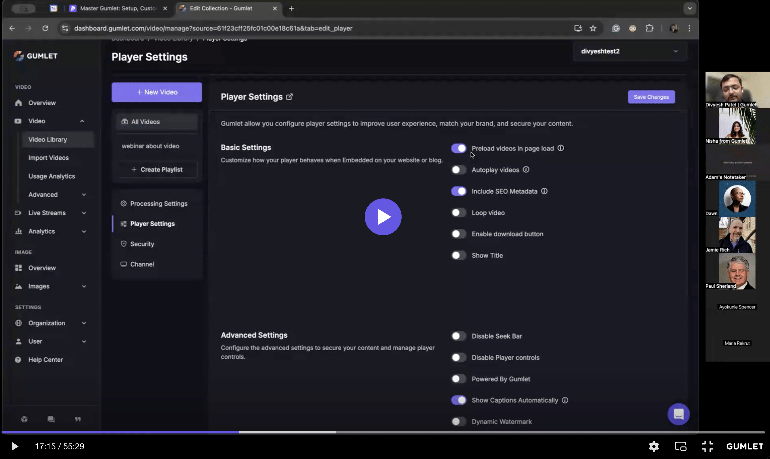
Task: Enable Dynamic Watermark switch
Action: pyautogui.click(x=459, y=422)
